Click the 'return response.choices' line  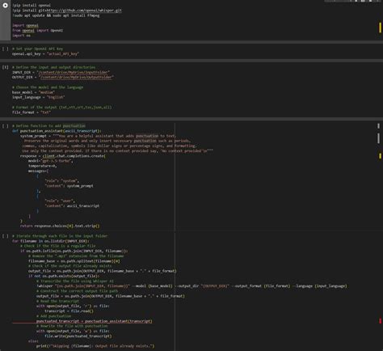(x=60, y=226)
